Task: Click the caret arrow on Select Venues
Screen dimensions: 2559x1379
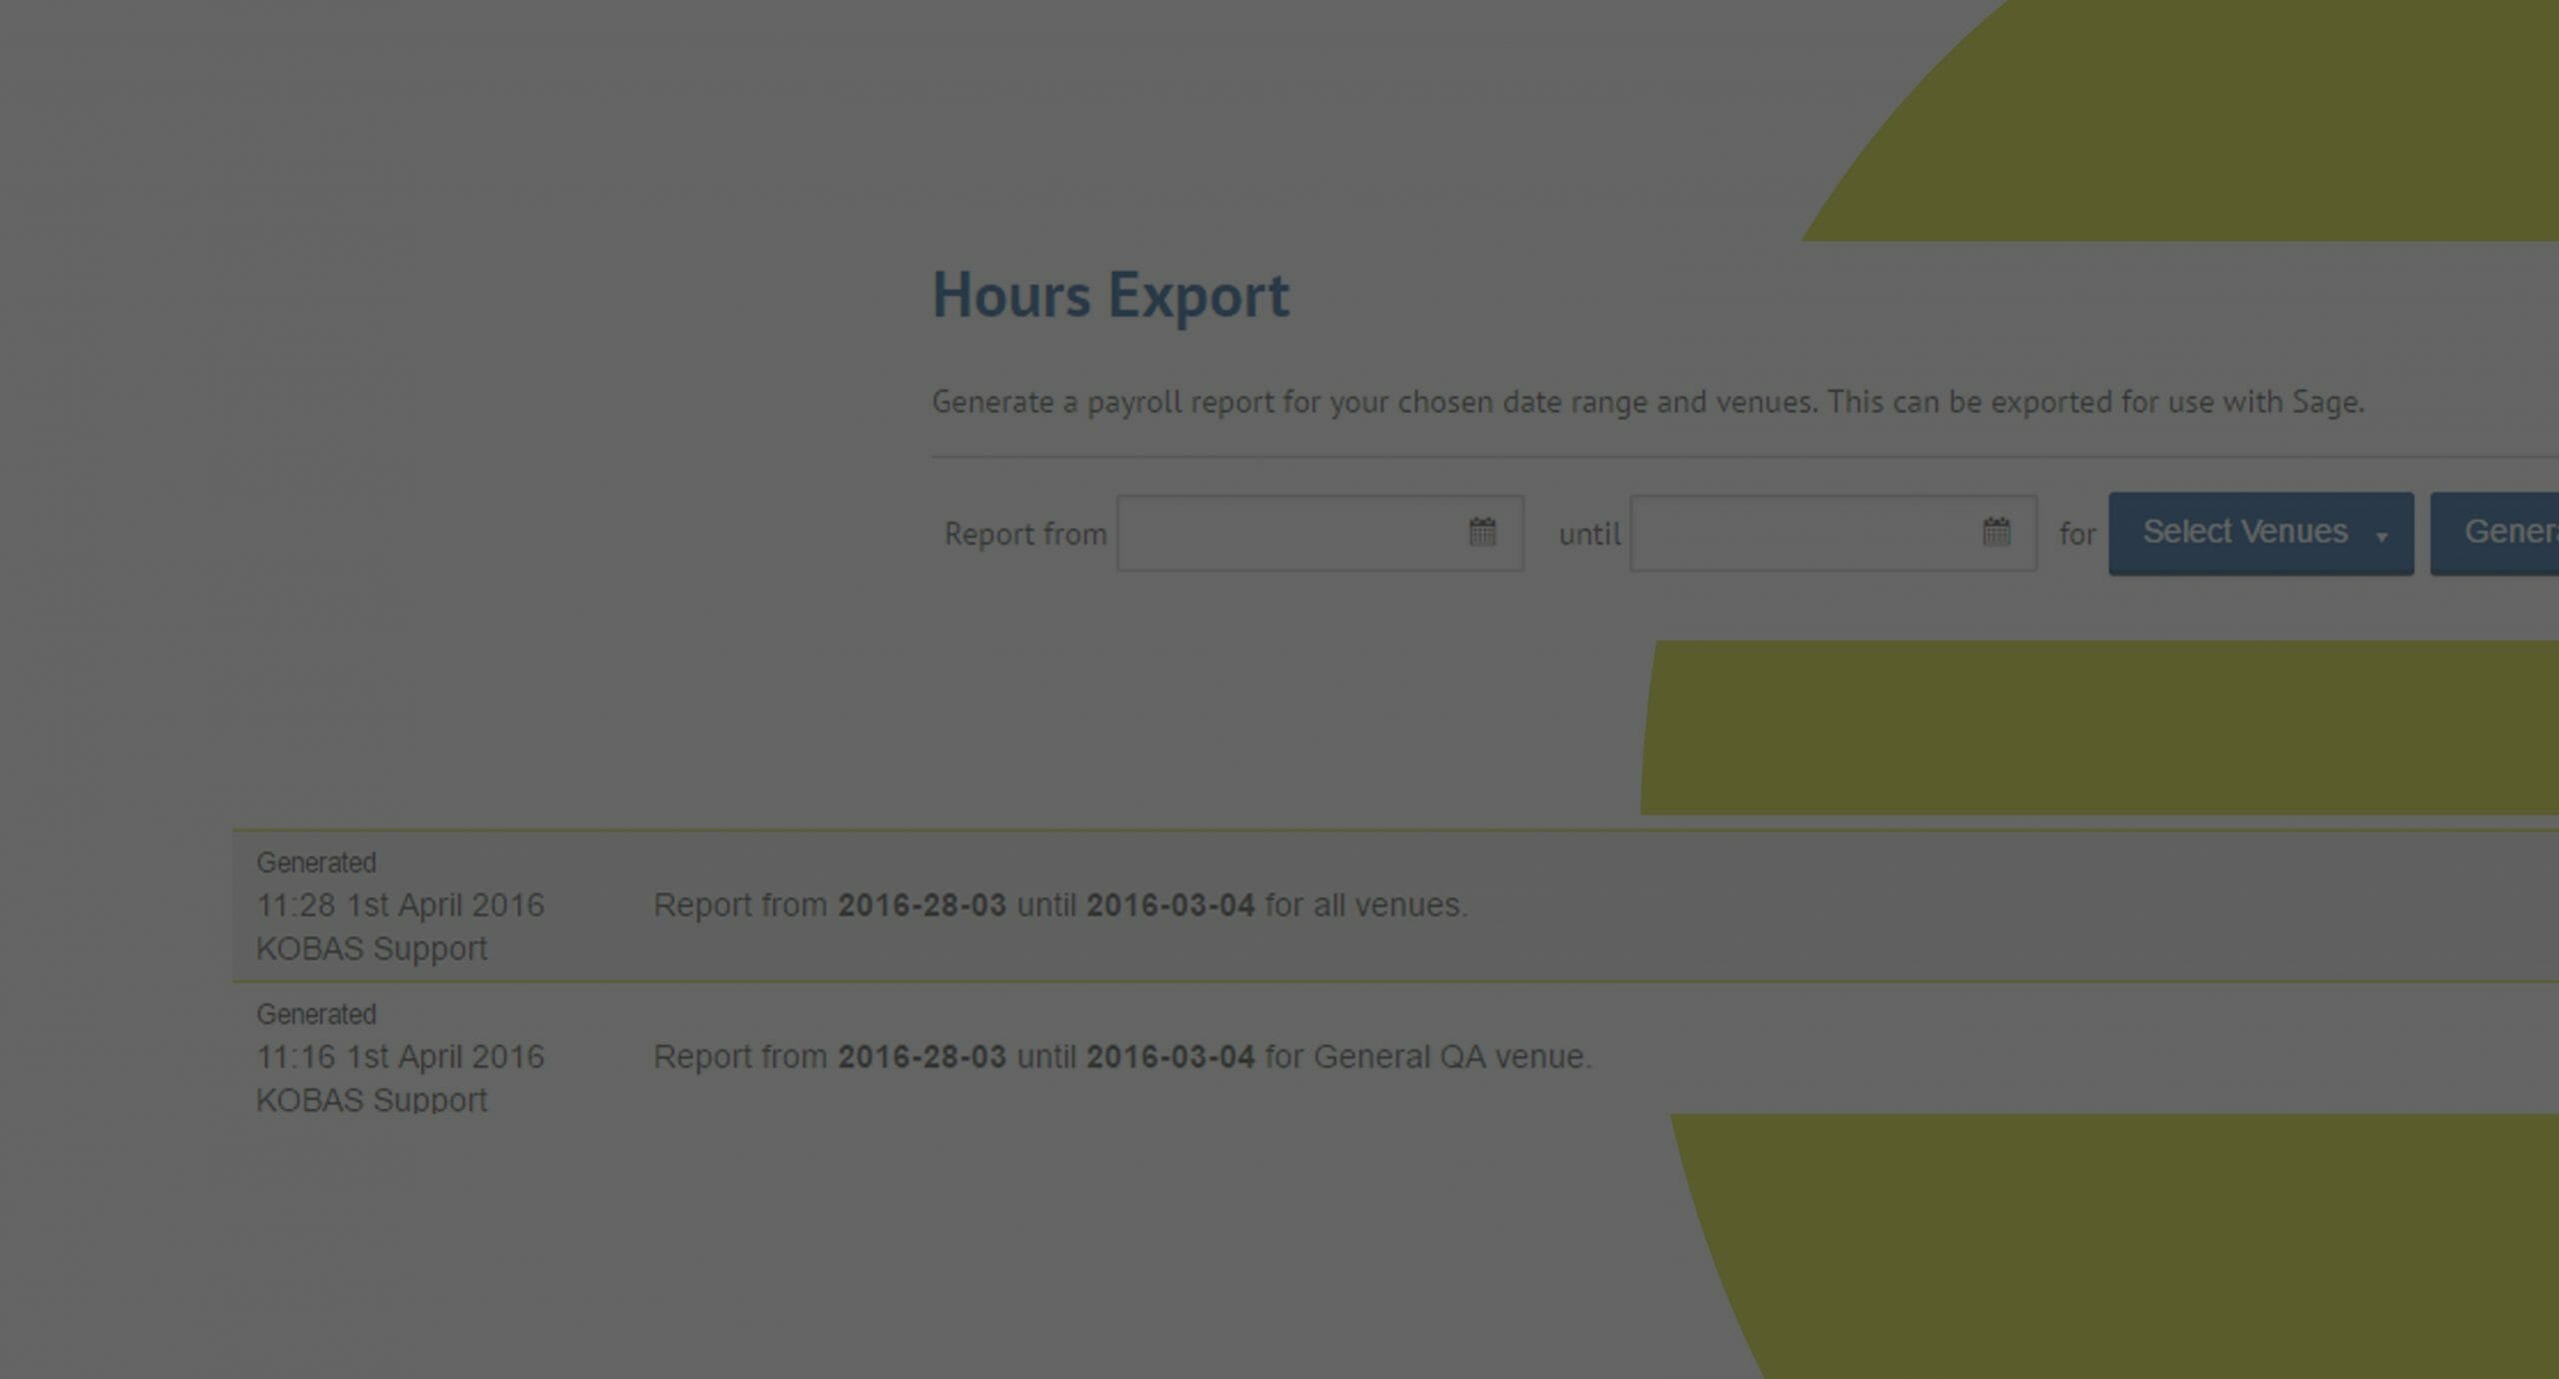Action: point(2382,537)
